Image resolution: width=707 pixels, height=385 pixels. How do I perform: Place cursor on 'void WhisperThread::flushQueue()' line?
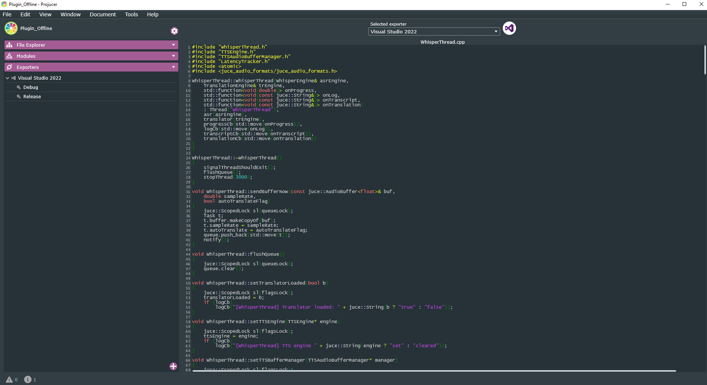pyautogui.click(x=238, y=254)
